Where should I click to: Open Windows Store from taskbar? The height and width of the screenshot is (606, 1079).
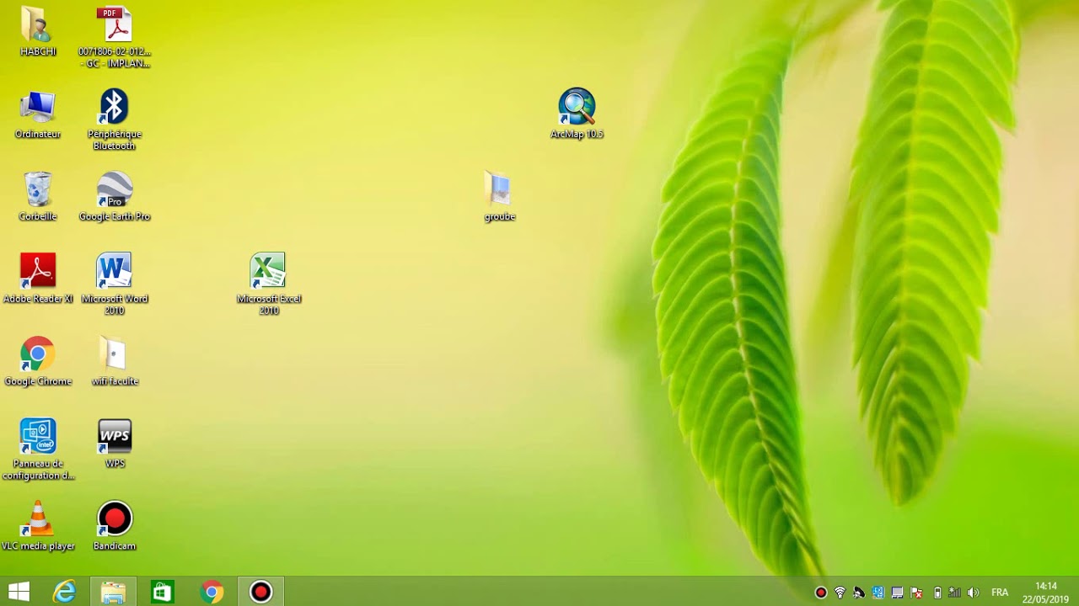(162, 592)
